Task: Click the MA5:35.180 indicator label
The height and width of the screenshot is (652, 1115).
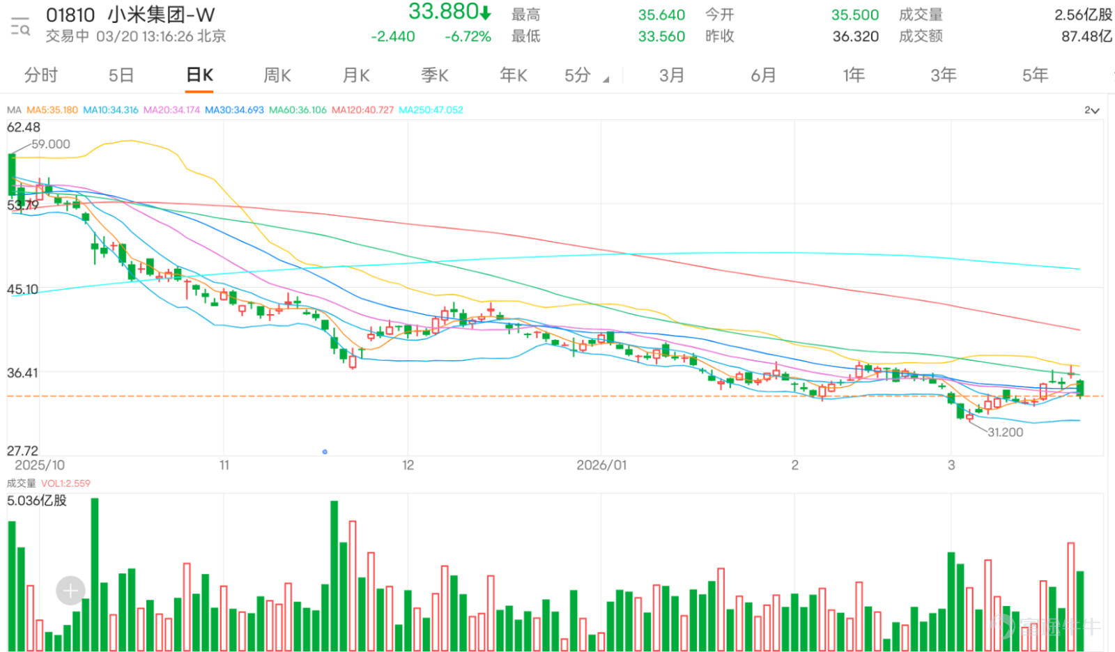Action: 52,110
